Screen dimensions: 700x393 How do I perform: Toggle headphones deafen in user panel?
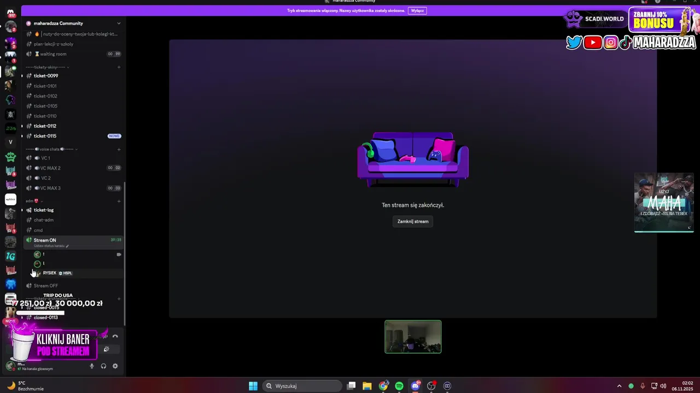point(103,366)
